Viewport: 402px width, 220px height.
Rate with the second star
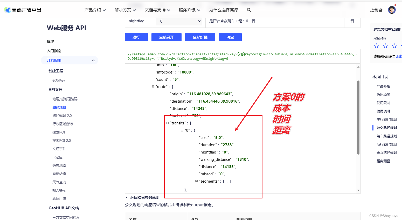tap(385, 46)
